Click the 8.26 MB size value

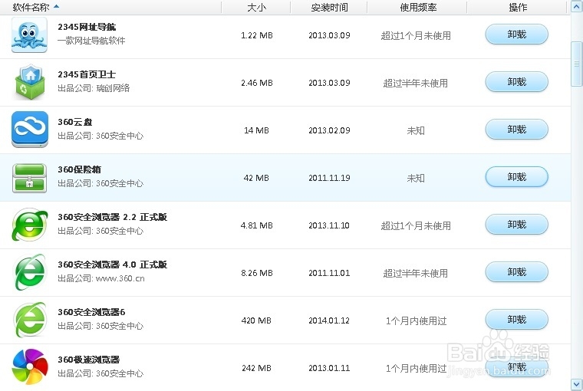(256, 273)
